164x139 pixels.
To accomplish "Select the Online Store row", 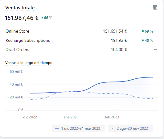I will pos(81,31).
